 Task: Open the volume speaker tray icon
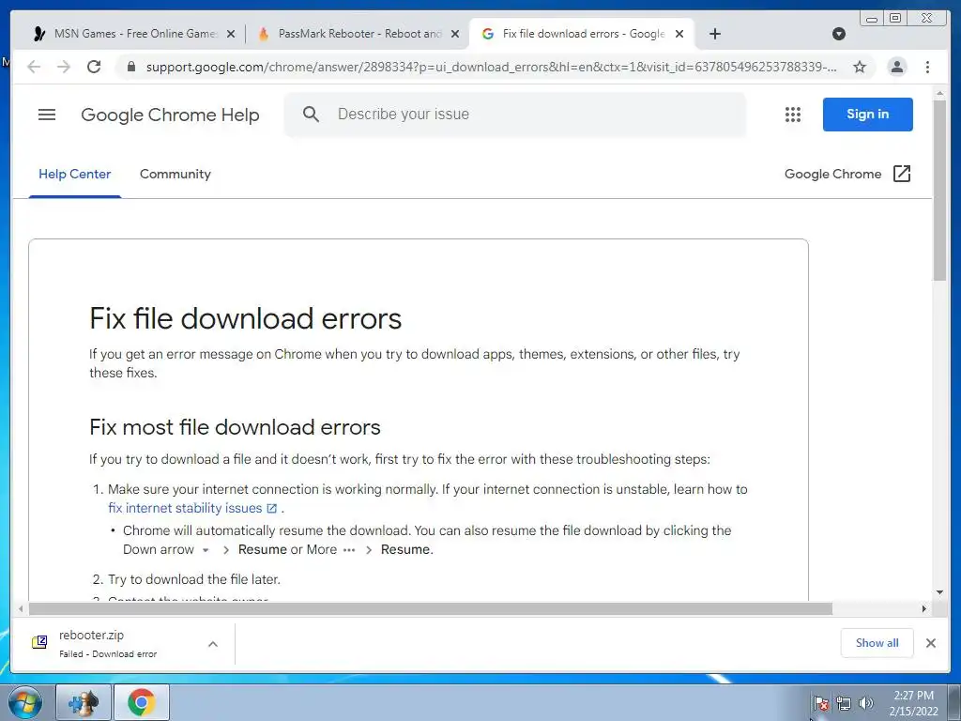(865, 704)
